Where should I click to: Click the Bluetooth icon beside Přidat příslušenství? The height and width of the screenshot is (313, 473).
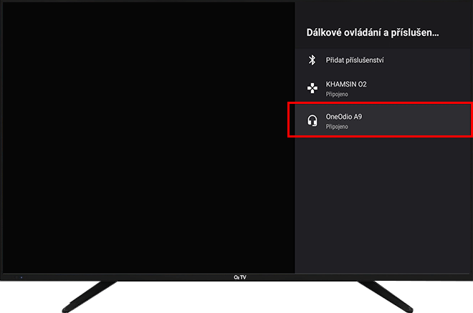(x=312, y=60)
